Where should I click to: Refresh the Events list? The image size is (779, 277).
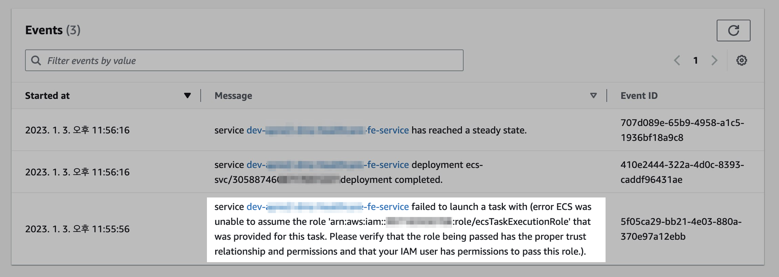click(733, 30)
